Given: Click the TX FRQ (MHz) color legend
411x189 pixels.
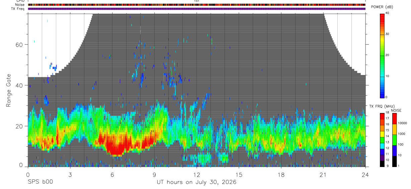Looking at the screenshot, I should [x=383, y=140].
